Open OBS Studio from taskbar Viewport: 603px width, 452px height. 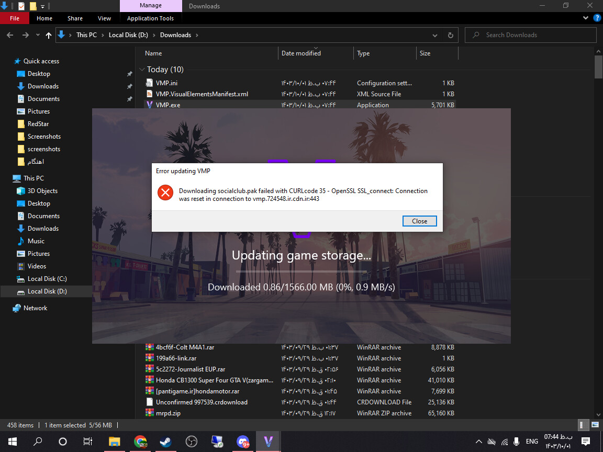tap(191, 441)
